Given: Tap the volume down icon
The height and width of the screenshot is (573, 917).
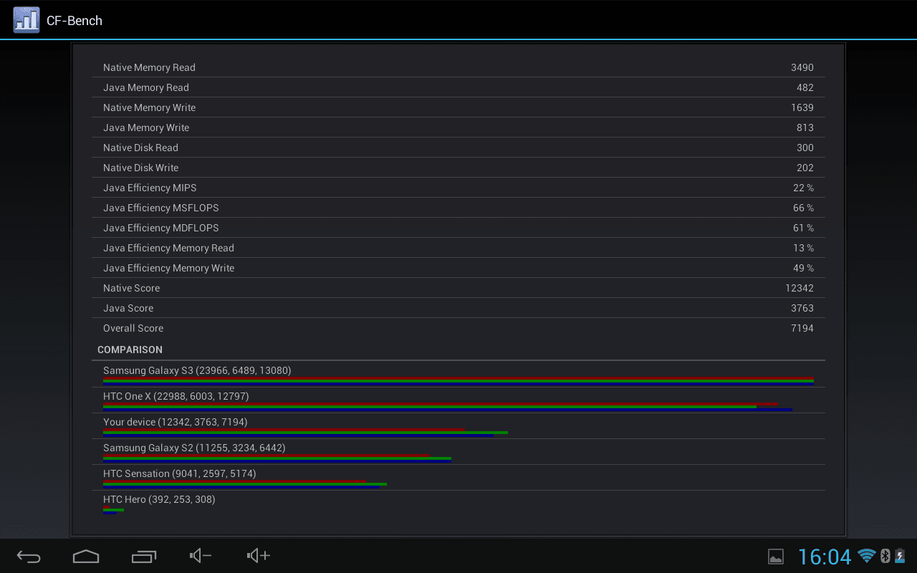Looking at the screenshot, I should (x=201, y=556).
